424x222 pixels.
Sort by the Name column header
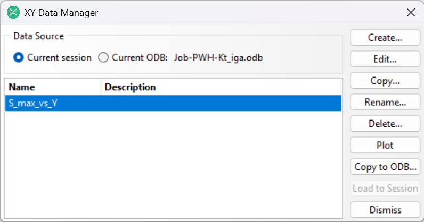click(53, 87)
